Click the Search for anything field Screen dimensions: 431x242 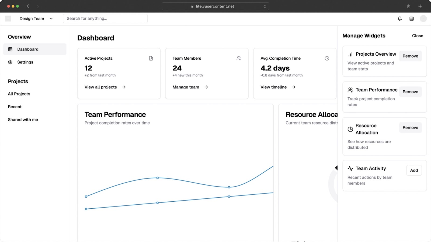tap(105, 19)
